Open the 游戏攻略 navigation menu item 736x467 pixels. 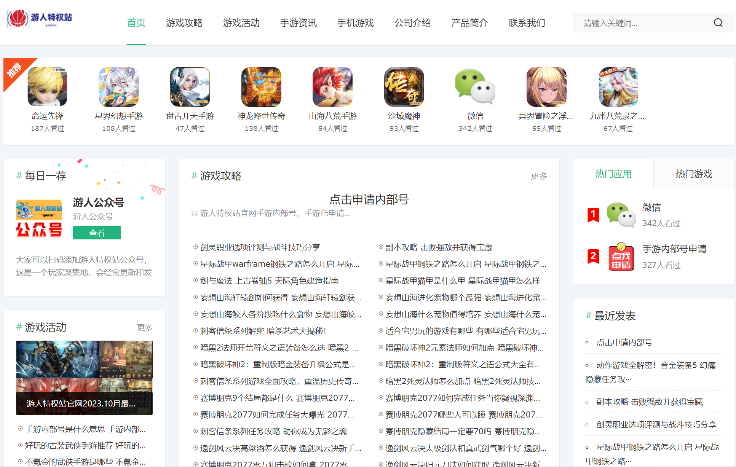tap(184, 23)
